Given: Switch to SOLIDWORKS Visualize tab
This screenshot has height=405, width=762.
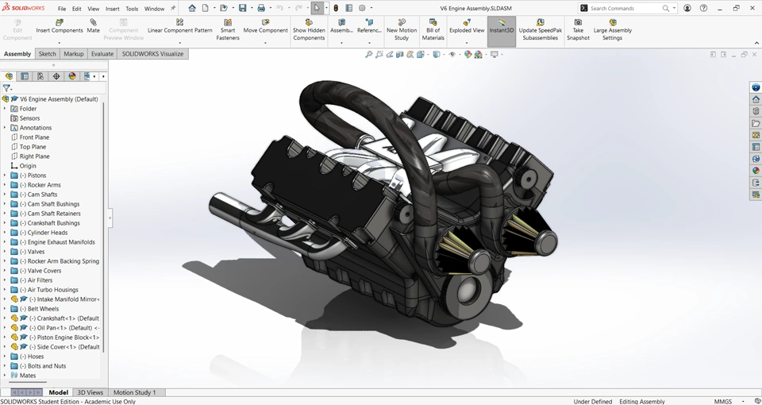Looking at the screenshot, I should [x=152, y=54].
